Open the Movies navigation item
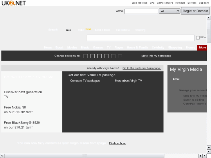Image resolution: width=211 pixels, height=158 pixels. [72, 48]
